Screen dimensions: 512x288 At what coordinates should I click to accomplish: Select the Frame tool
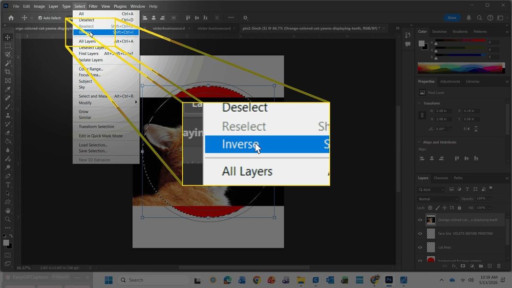(x=8, y=80)
